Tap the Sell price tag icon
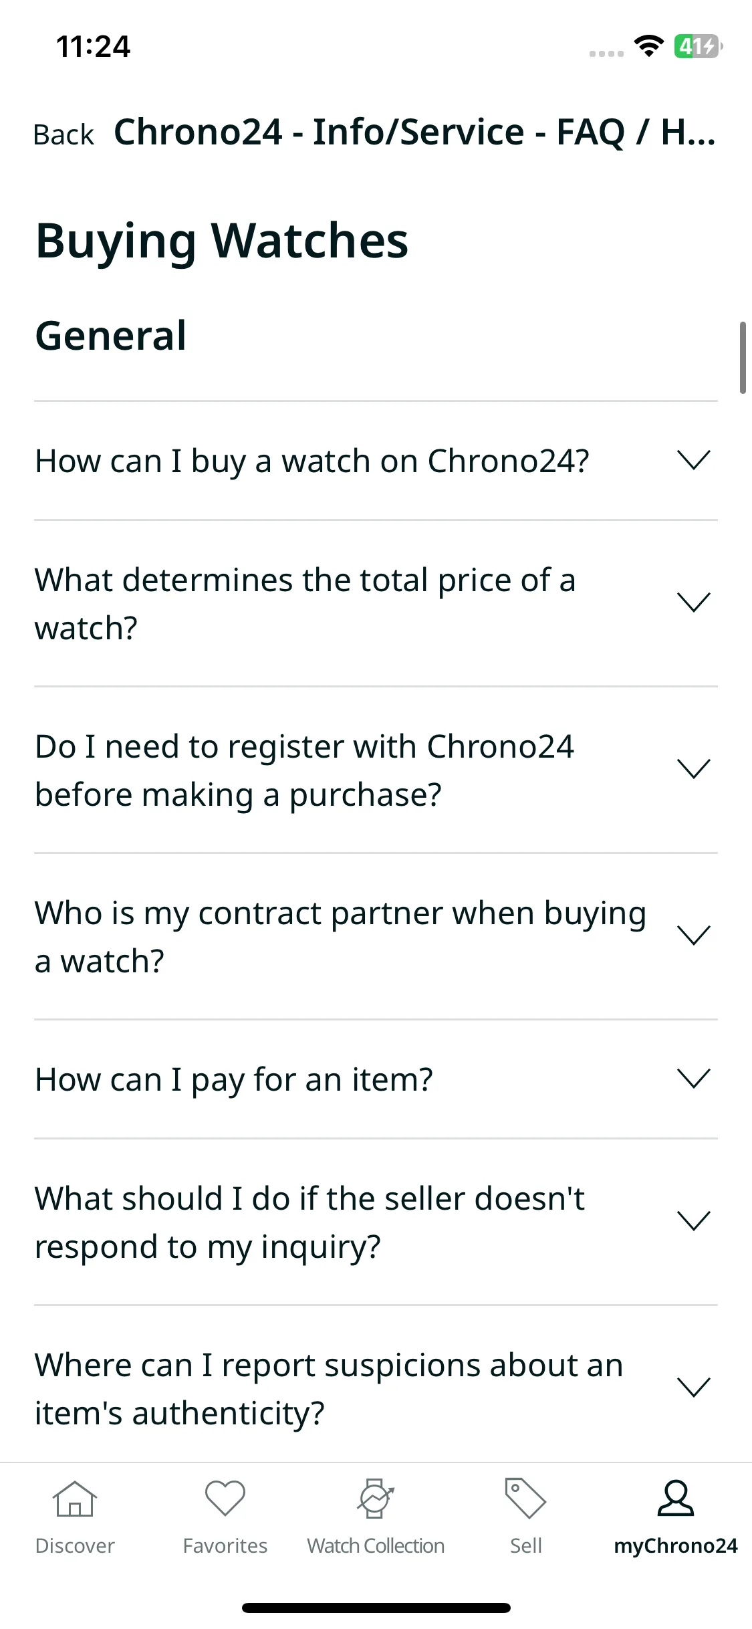The height and width of the screenshot is (1629, 752). [525, 1498]
